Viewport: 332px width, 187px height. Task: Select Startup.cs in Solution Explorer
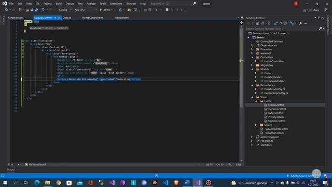(266, 145)
